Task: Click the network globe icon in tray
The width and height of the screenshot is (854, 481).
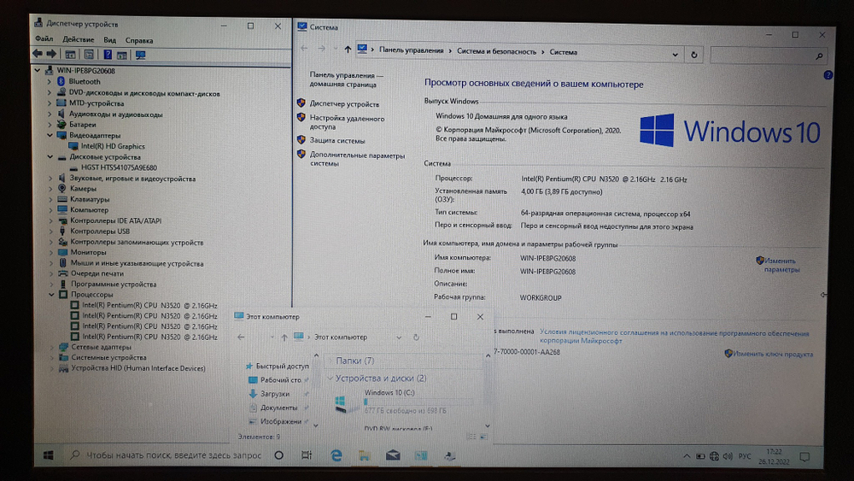Action: [x=714, y=456]
